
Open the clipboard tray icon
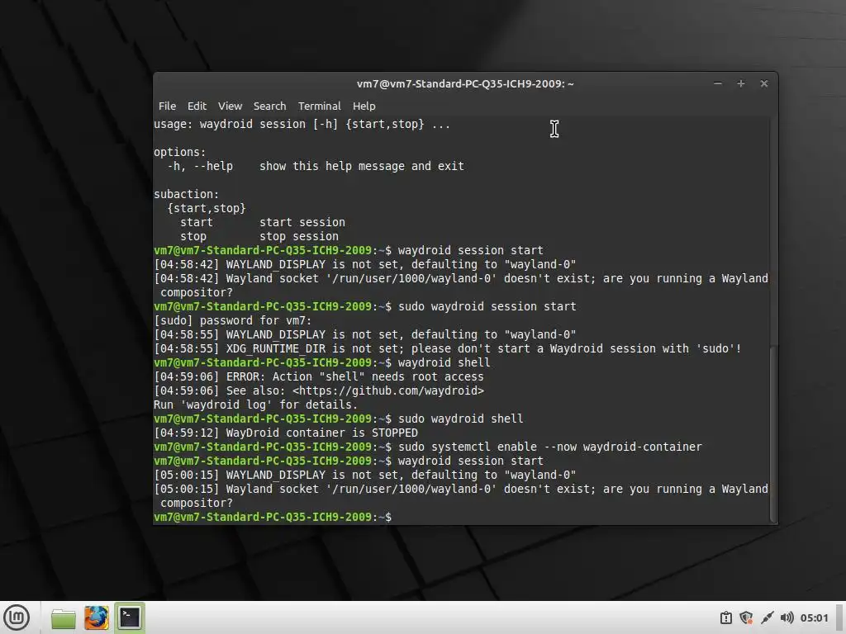coord(726,617)
